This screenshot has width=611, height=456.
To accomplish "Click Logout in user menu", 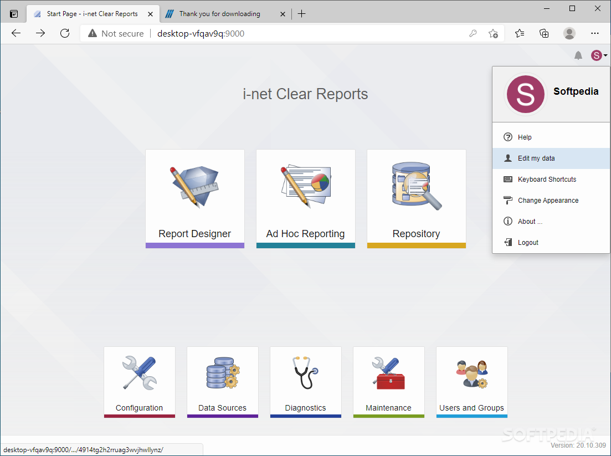I will pos(551,243).
